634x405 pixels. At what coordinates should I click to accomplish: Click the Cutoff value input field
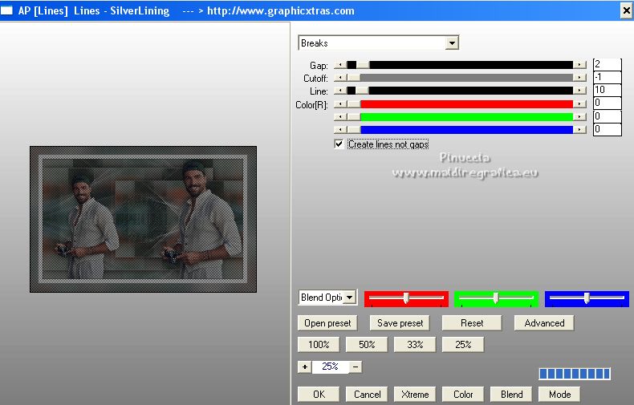pos(607,77)
